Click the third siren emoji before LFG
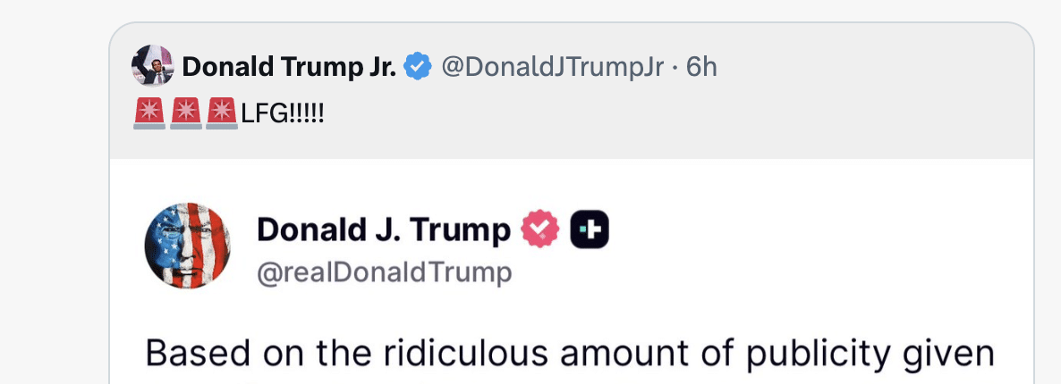 coord(221,113)
